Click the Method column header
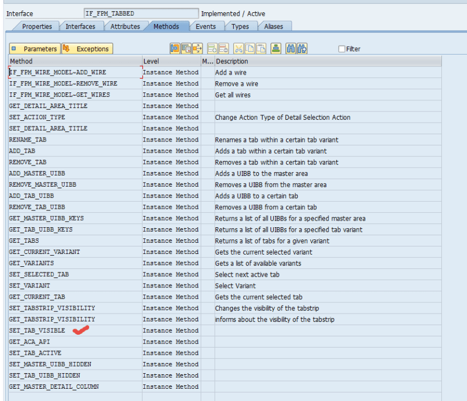Screen dimensions: 467x401 click(75, 61)
